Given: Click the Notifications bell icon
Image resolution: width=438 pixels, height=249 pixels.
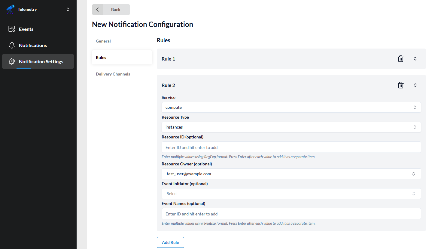Looking at the screenshot, I should 12,45.
